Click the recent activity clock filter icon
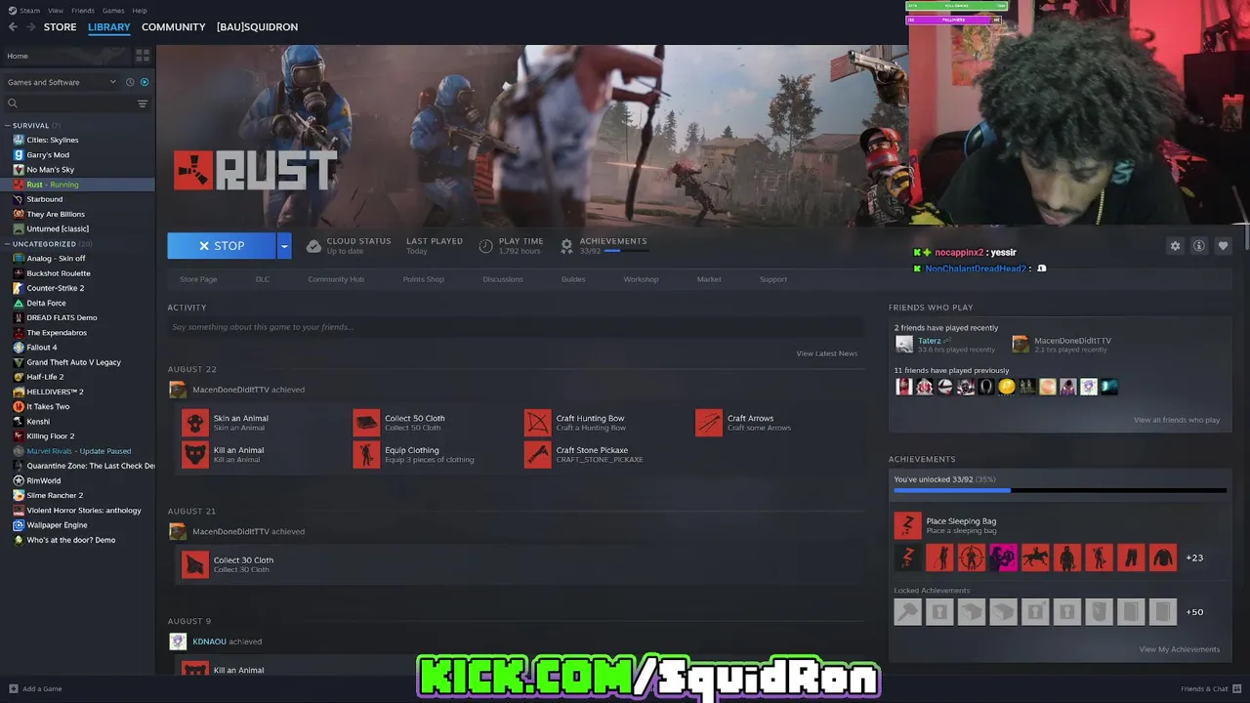The height and width of the screenshot is (703, 1250). coord(130,82)
